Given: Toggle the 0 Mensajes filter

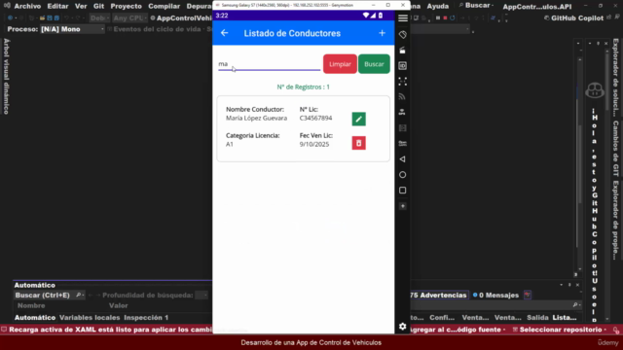Looking at the screenshot, I should point(495,295).
